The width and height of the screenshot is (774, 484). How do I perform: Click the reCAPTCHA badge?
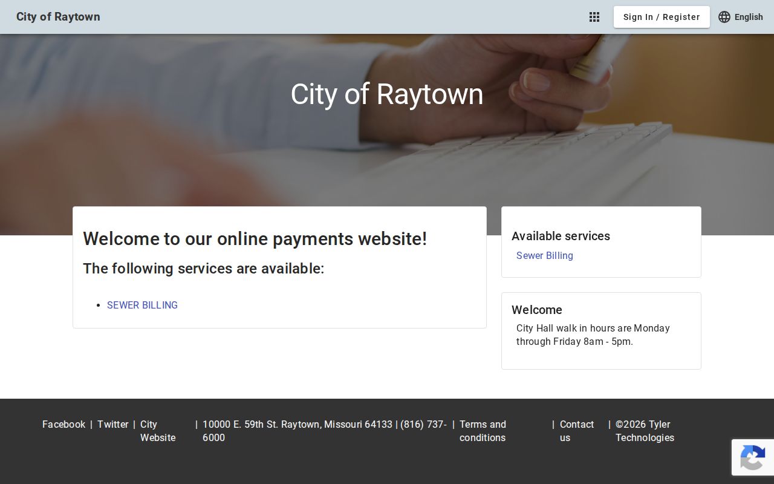point(753,457)
